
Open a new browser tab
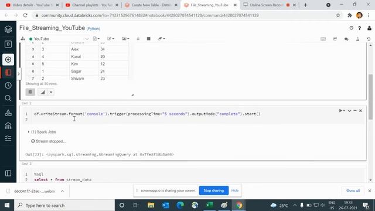(305, 5)
